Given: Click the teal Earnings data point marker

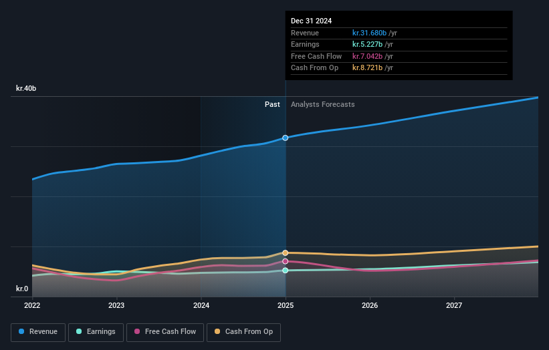Looking at the screenshot, I should [286, 271].
